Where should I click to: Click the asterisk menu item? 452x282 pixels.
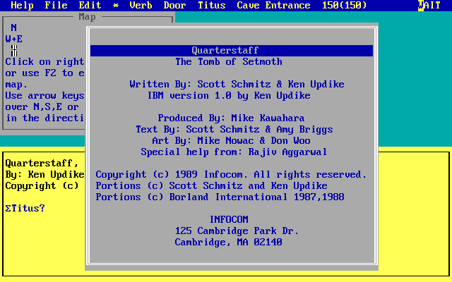point(116,5)
